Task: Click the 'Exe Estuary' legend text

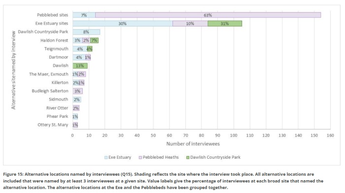Action: 120,157
